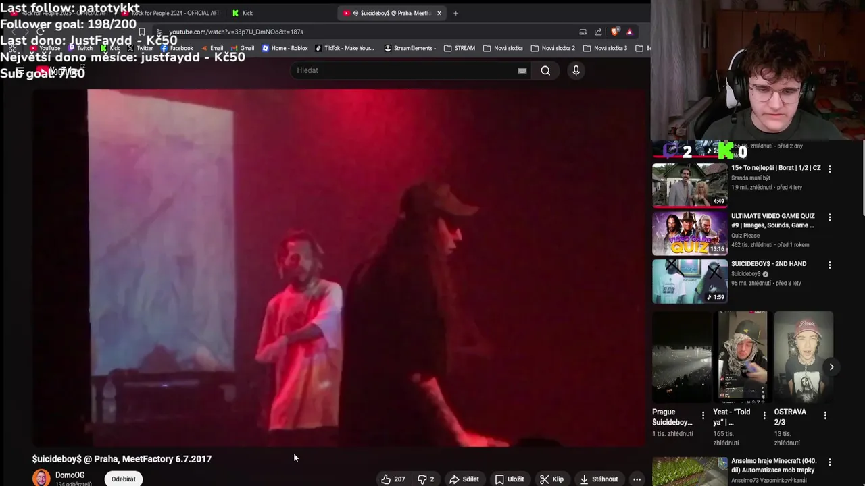865x486 pixels.
Task: Open the Sdílet share dialog
Action: [x=464, y=479]
